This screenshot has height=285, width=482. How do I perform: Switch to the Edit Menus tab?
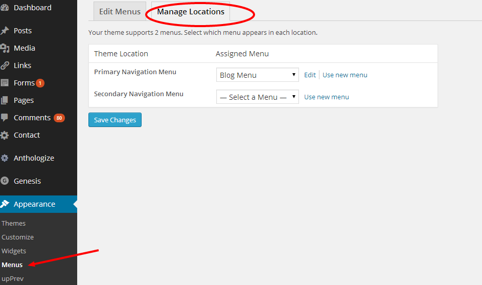(x=120, y=11)
